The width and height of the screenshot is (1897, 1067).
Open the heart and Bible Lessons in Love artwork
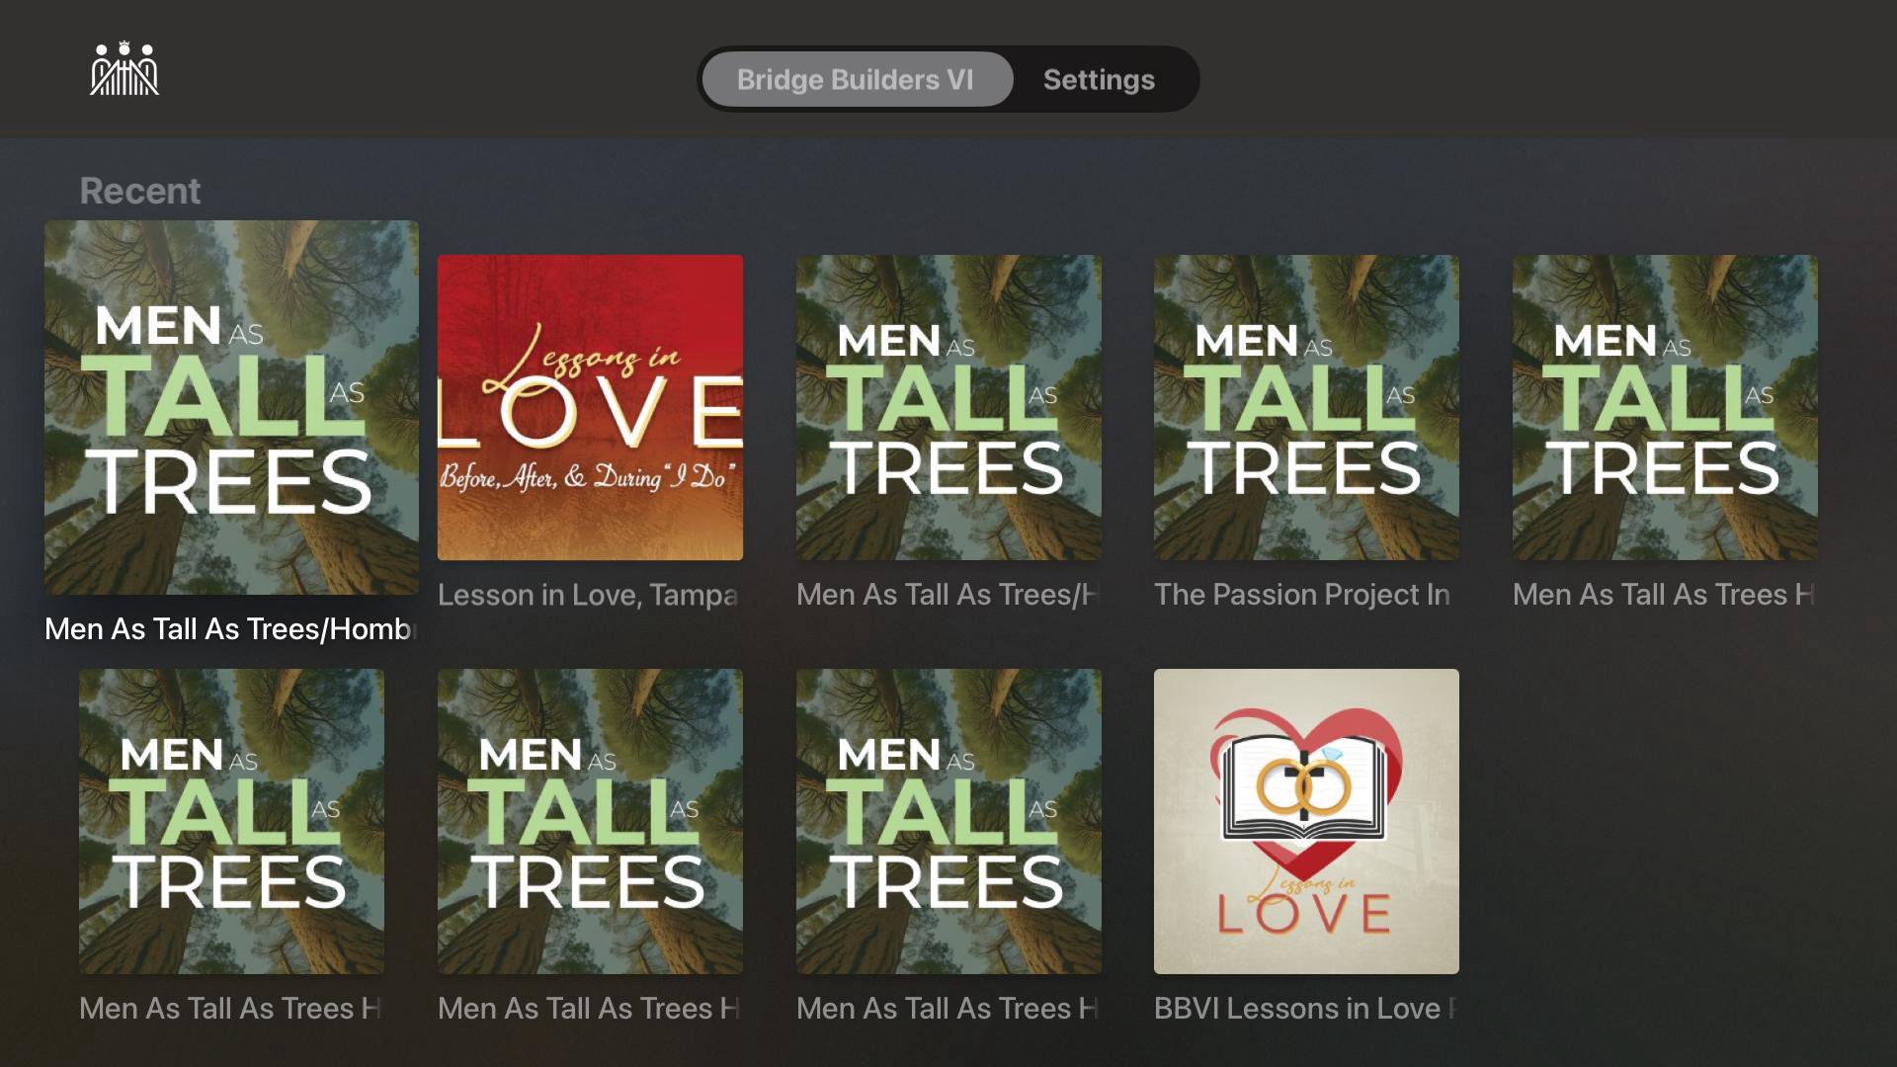(x=1306, y=821)
